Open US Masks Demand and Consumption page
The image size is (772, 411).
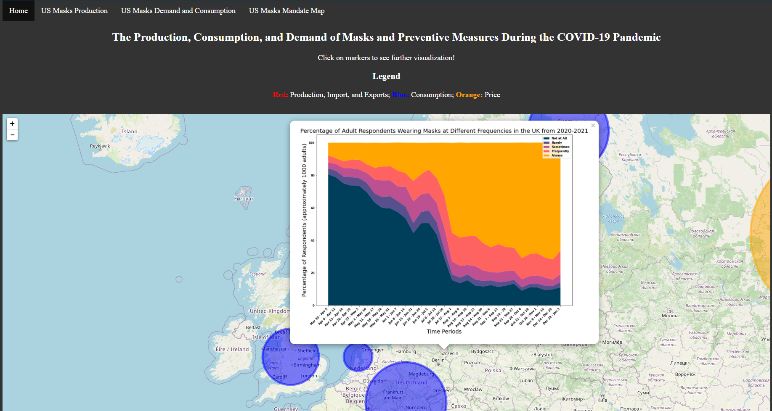pyautogui.click(x=178, y=11)
